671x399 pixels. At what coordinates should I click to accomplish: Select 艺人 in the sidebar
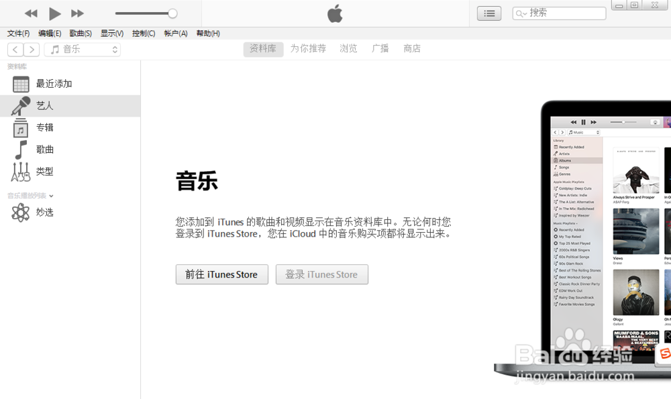pyautogui.click(x=70, y=106)
